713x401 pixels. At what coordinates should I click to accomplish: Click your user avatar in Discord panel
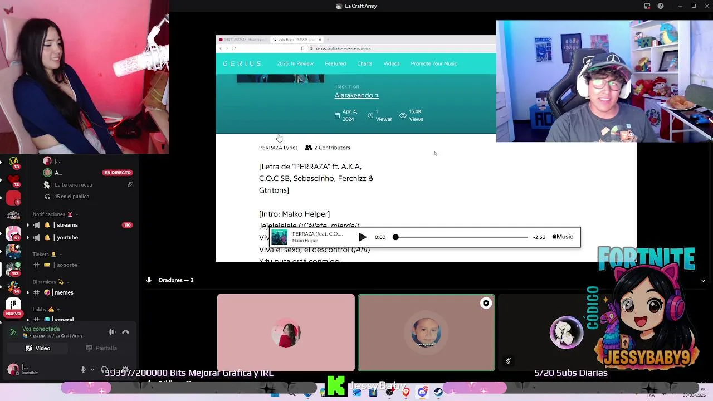[13, 369]
